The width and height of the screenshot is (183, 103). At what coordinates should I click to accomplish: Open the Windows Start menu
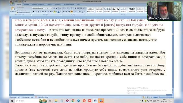[12, 101]
